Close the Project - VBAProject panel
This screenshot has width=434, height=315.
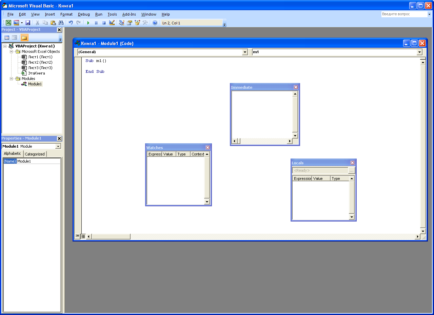59,30
